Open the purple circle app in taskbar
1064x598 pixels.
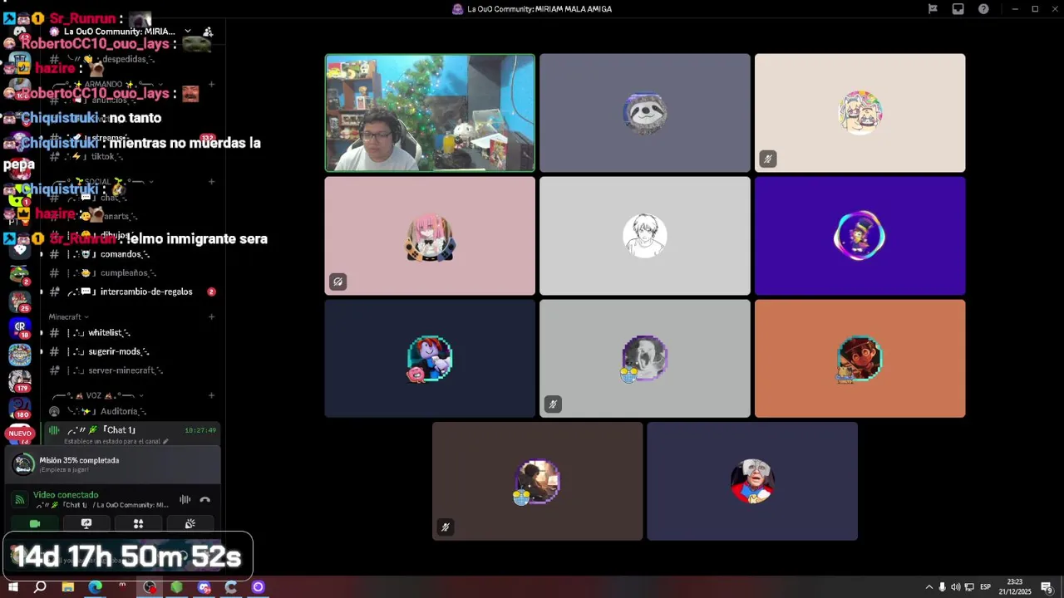258,587
